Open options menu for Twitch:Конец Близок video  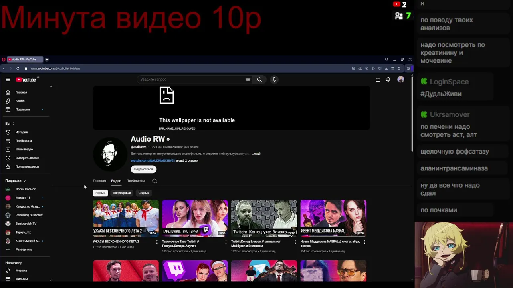pos(295,242)
